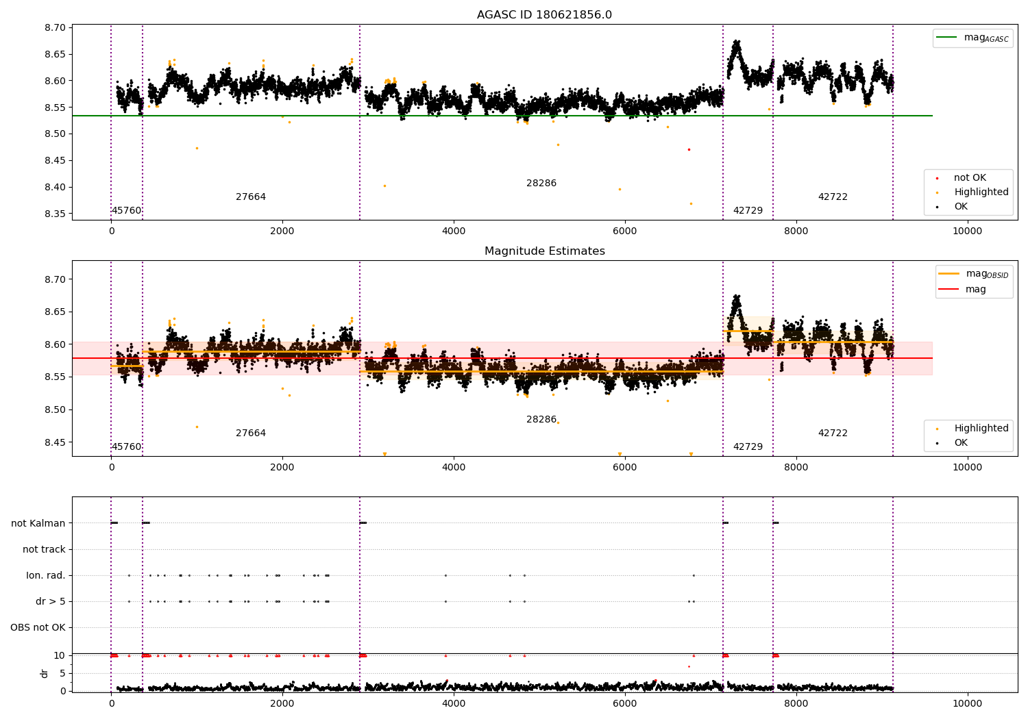The width and height of the screenshot is (1028, 719).
Task: Click the 'not track' axis label
Action: pyautogui.click(x=44, y=550)
